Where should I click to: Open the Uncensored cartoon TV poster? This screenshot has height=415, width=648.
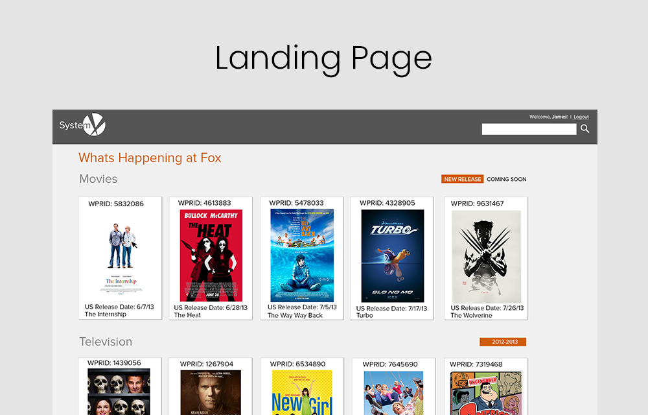click(487, 393)
